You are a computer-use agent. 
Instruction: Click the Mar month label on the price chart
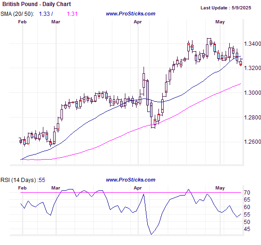coord(55,22)
